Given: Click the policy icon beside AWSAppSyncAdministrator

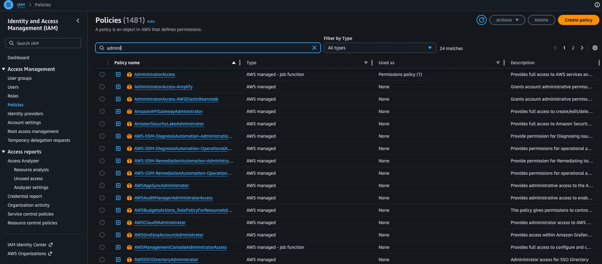Looking at the screenshot, I should [x=129, y=186].
